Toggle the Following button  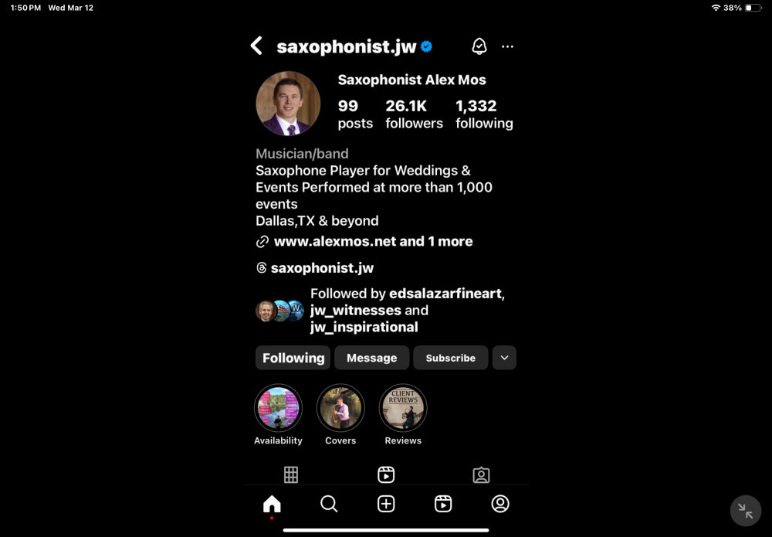point(293,358)
